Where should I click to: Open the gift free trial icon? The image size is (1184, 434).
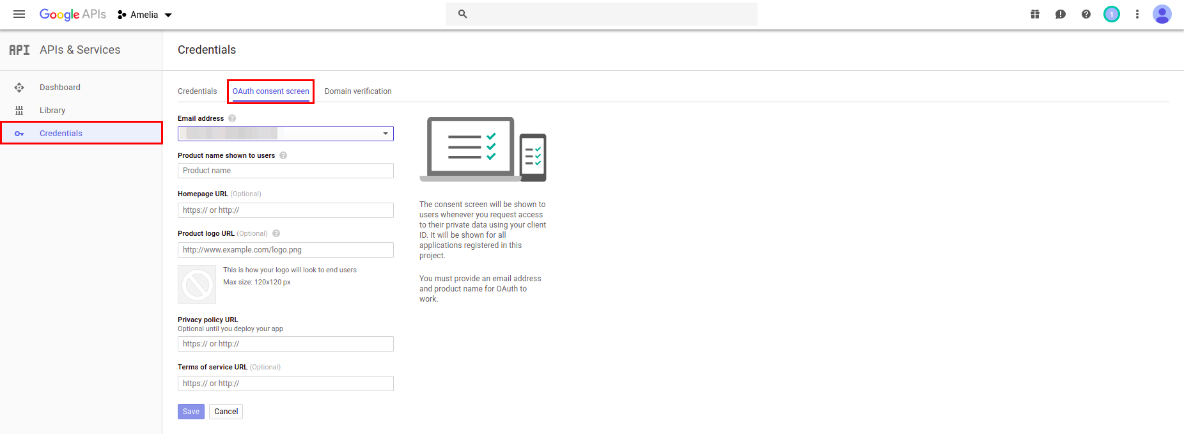(x=1035, y=14)
